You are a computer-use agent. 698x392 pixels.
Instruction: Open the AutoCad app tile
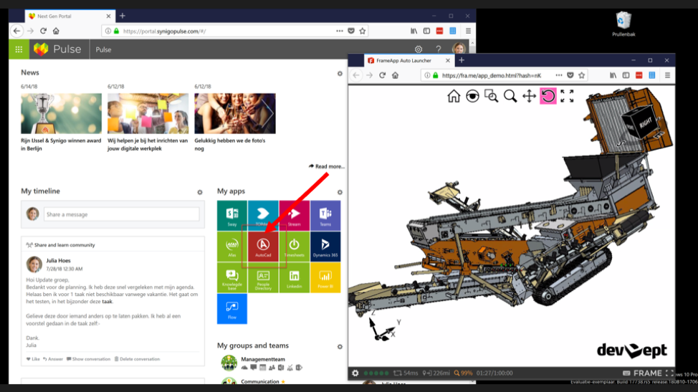pyautogui.click(x=262, y=247)
